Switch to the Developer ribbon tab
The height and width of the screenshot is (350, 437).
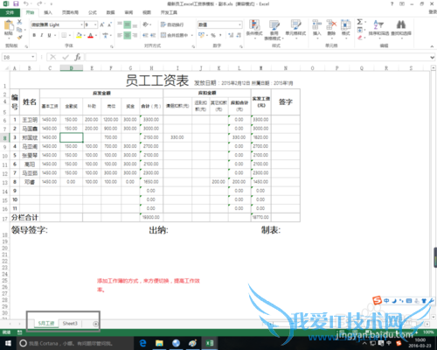pyautogui.click(x=169, y=12)
